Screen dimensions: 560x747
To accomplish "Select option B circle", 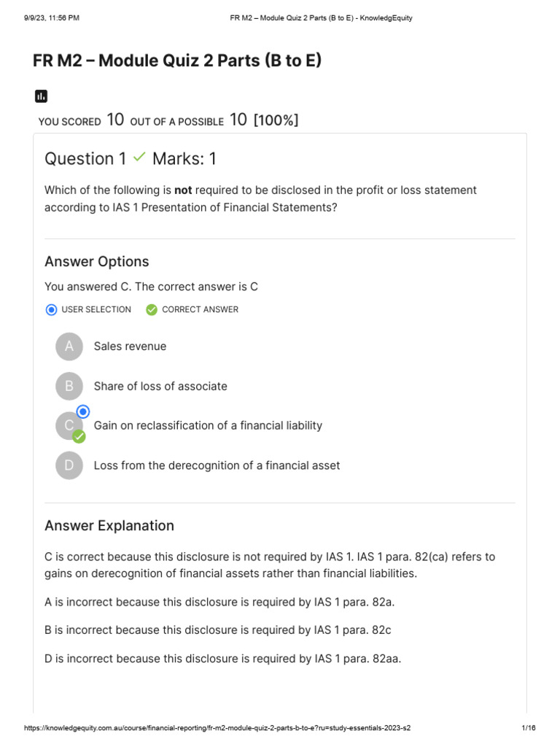I will [69, 386].
